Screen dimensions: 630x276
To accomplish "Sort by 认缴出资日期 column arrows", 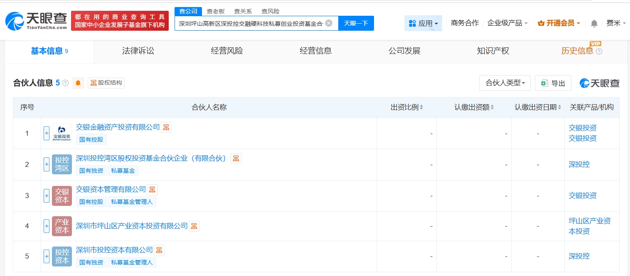I will pyautogui.click(x=559, y=107).
